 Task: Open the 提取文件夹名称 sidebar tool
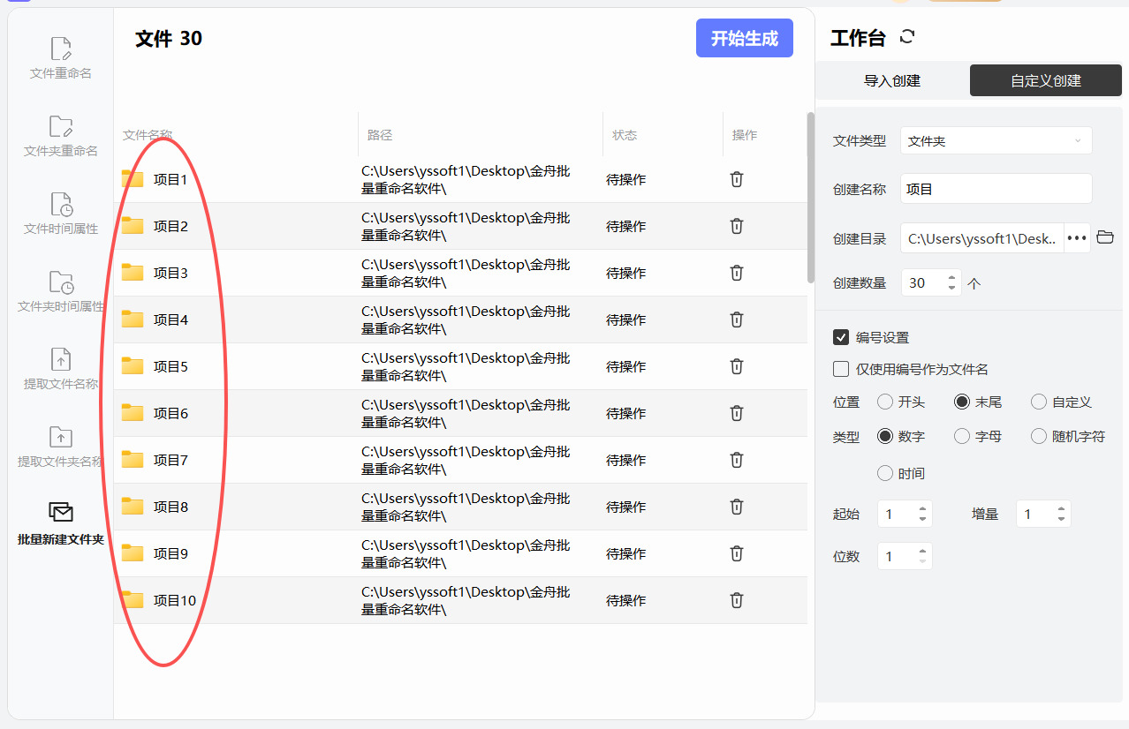pos(61,447)
